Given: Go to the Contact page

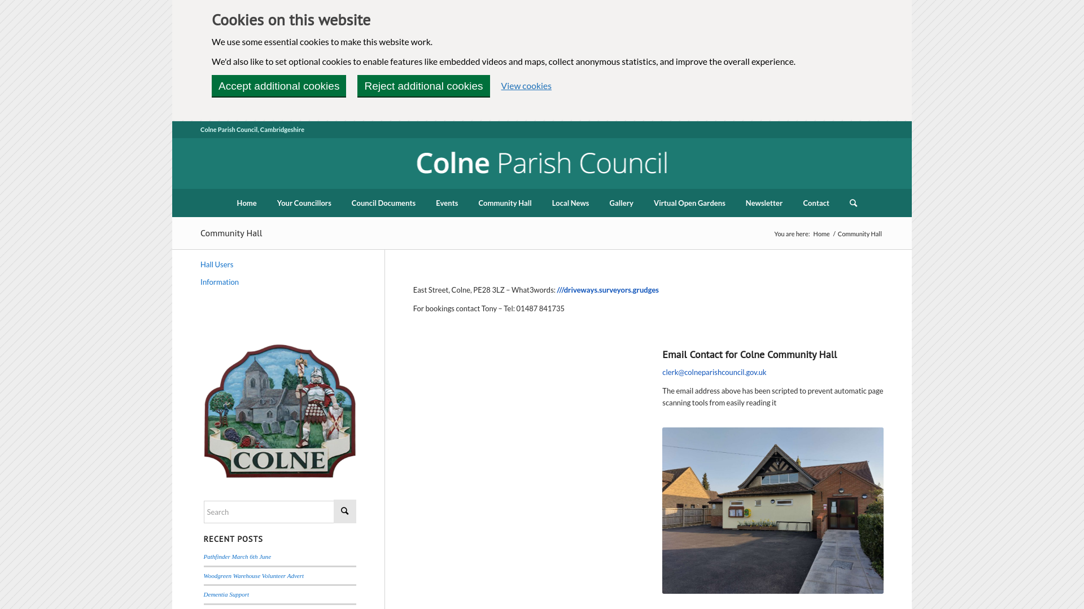Looking at the screenshot, I should tap(816, 203).
